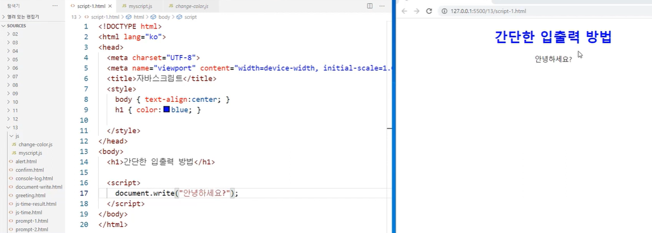Switch to the script-1.html tab
This screenshot has height=233, width=652.
click(91, 6)
